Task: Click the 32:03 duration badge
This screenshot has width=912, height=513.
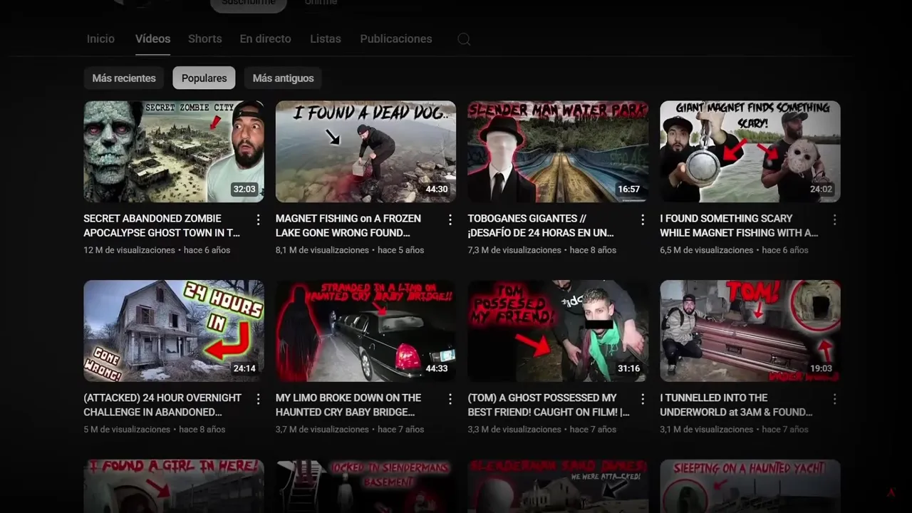Action: [244, 190]
